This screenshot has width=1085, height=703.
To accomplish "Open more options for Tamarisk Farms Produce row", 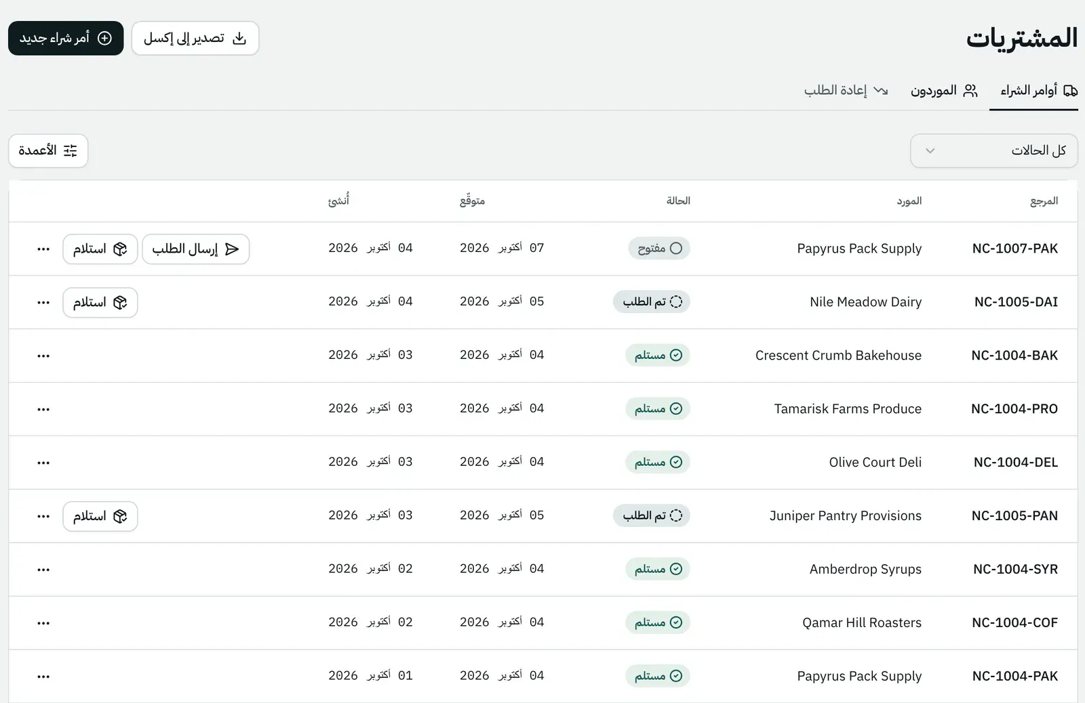I will [43, 410].
